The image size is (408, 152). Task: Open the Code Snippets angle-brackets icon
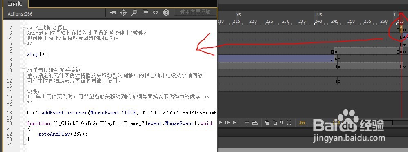(x=156, y=13)
